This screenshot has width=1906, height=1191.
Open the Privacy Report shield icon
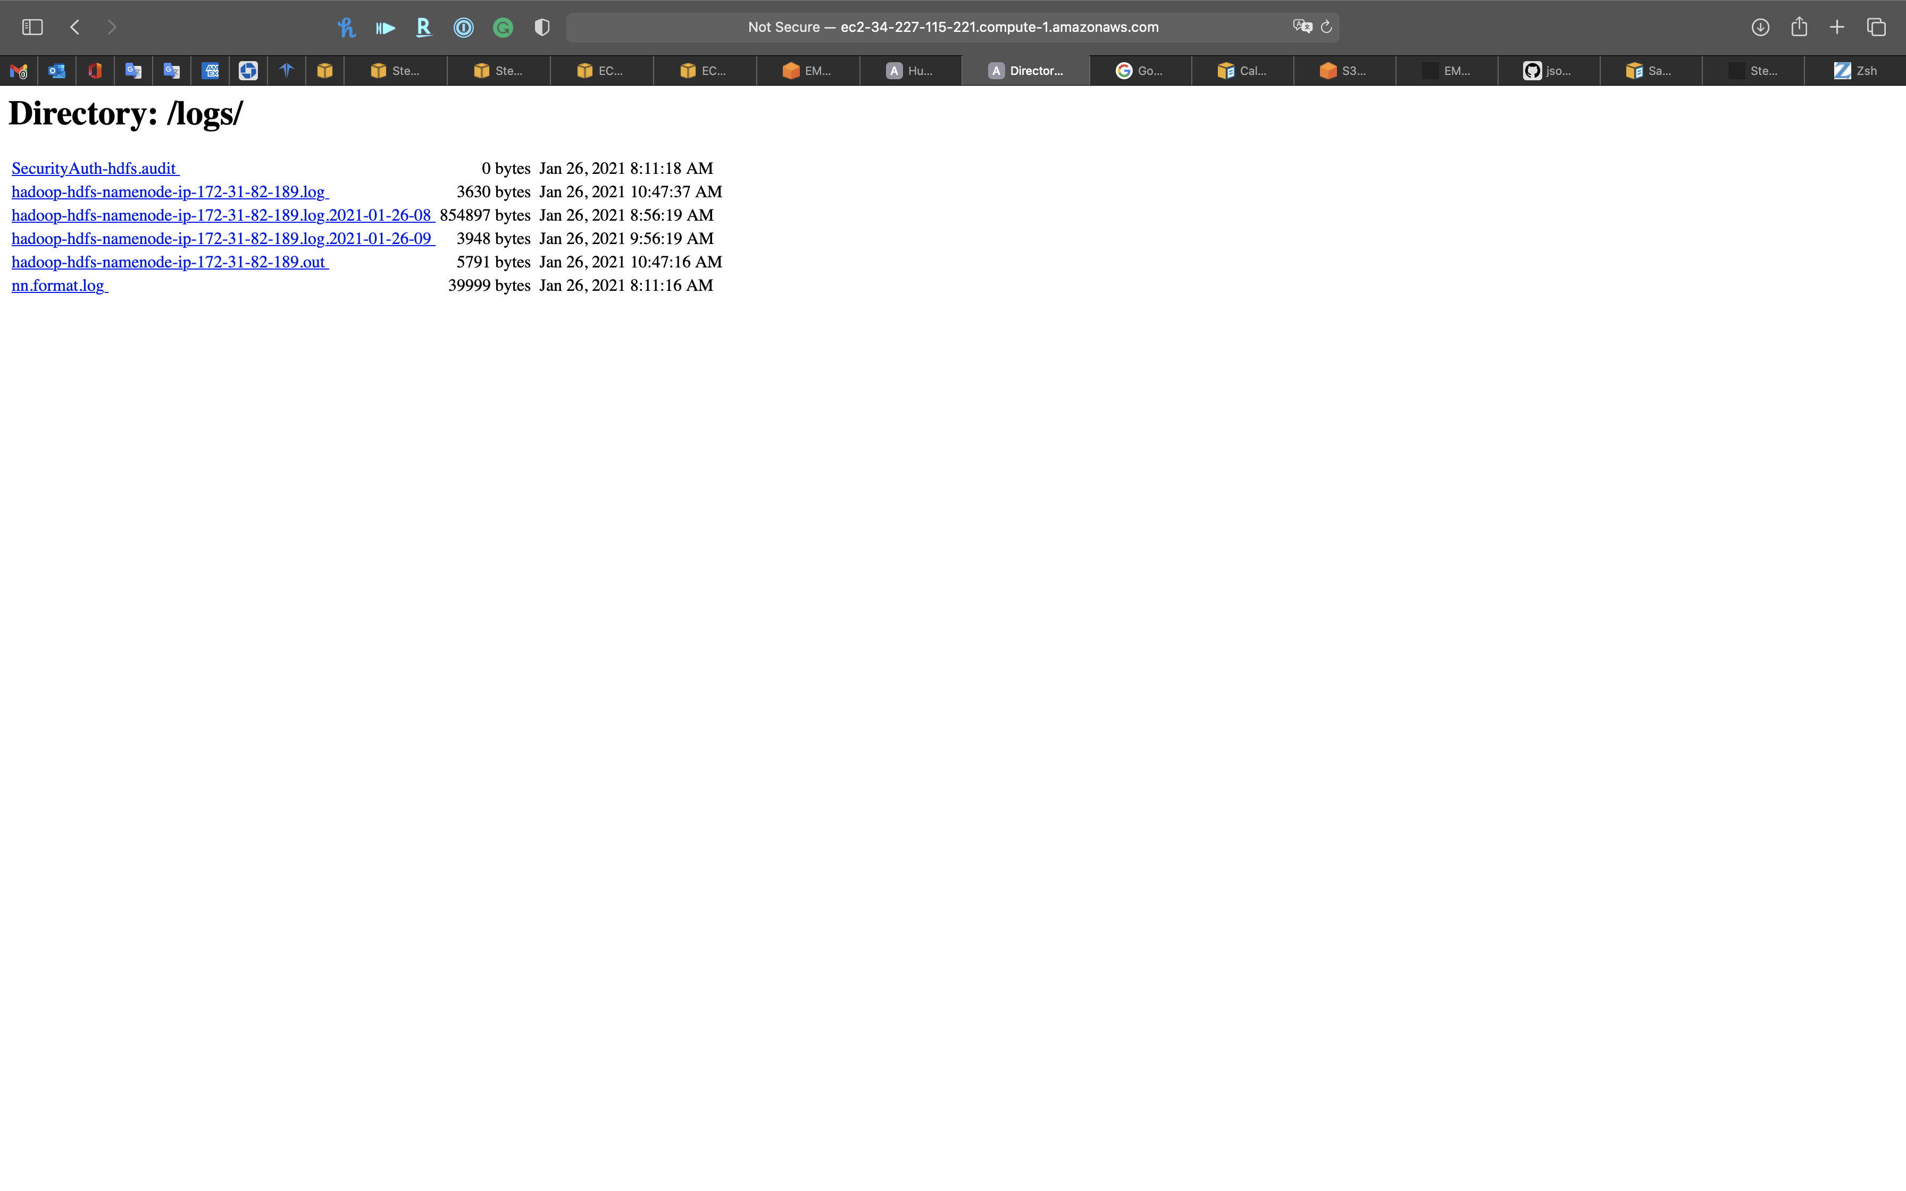point(542,28)
